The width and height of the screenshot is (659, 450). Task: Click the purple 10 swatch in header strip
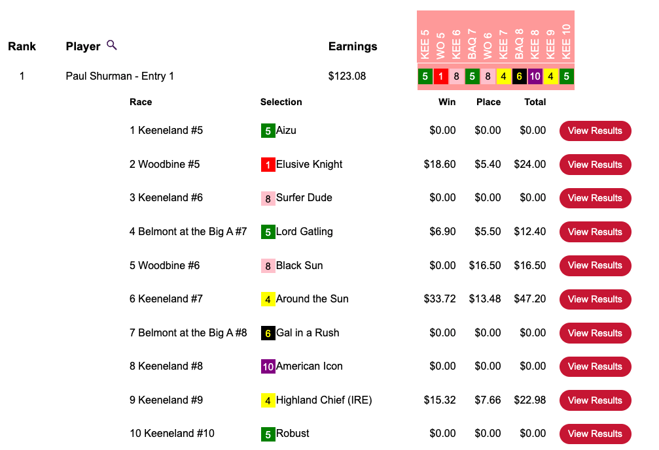click(x=535, y=76)
